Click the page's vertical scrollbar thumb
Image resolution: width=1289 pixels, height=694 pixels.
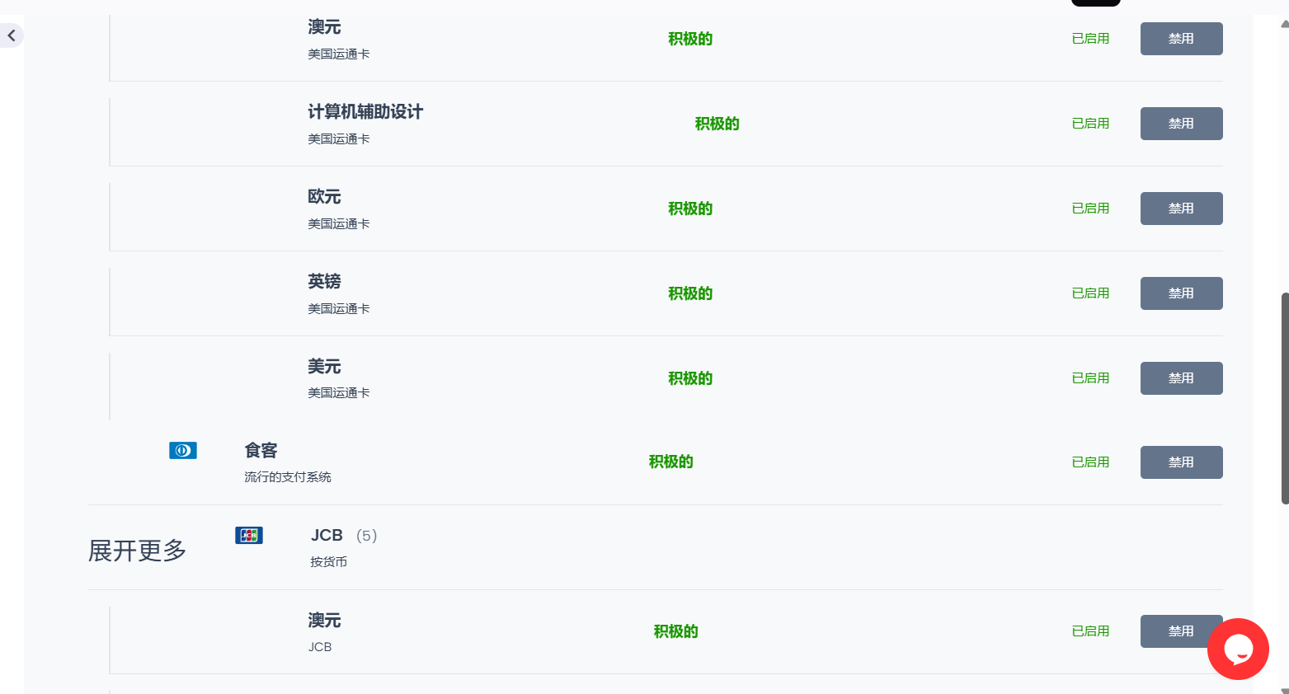[x=1284, y=398]
